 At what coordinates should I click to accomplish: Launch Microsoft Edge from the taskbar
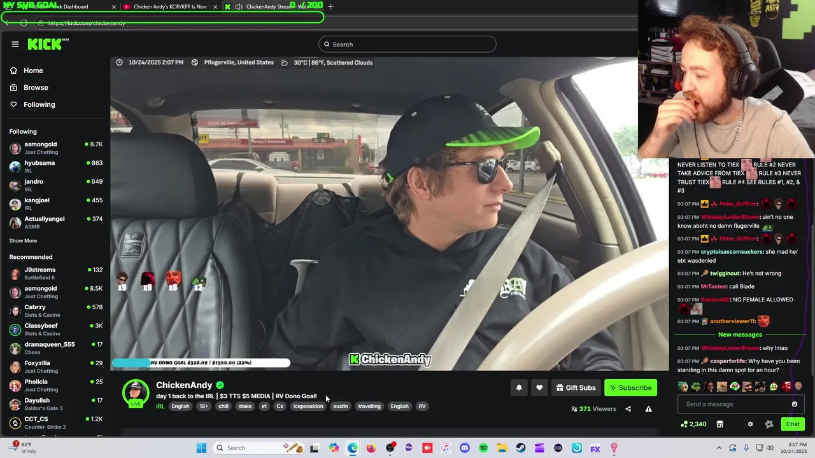[x=353, y=448]
